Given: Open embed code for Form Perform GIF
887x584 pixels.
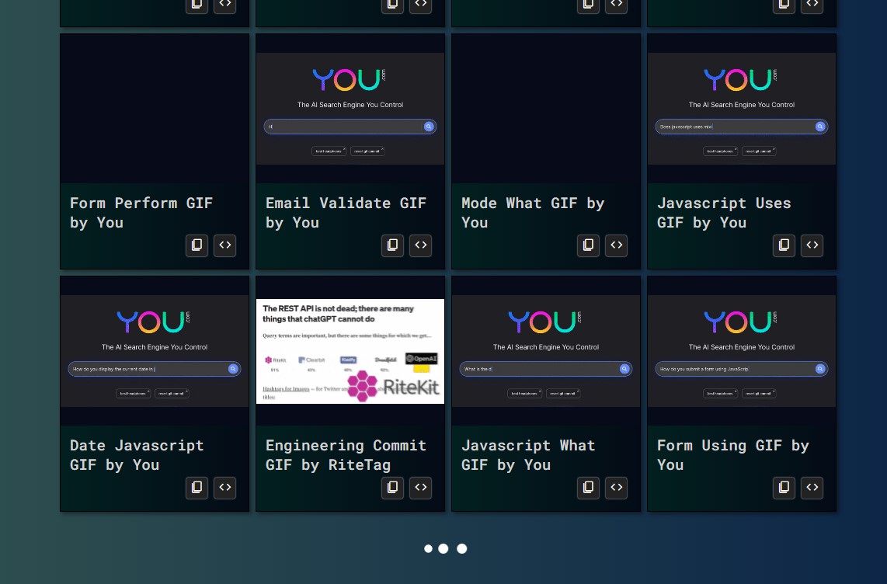Looking at the screenshot, I should (x=225, y=245).
